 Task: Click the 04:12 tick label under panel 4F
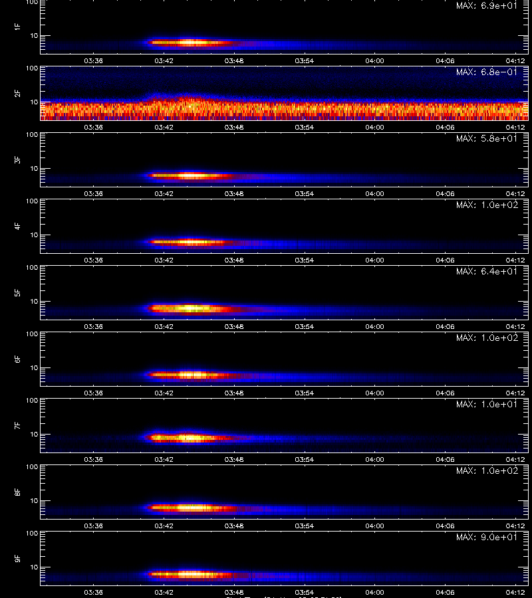click(515, 260)
